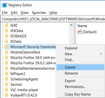Viewport: 105px width, 98px height.
Task: Open the New submenu arrow
Action: pos(101,54)
